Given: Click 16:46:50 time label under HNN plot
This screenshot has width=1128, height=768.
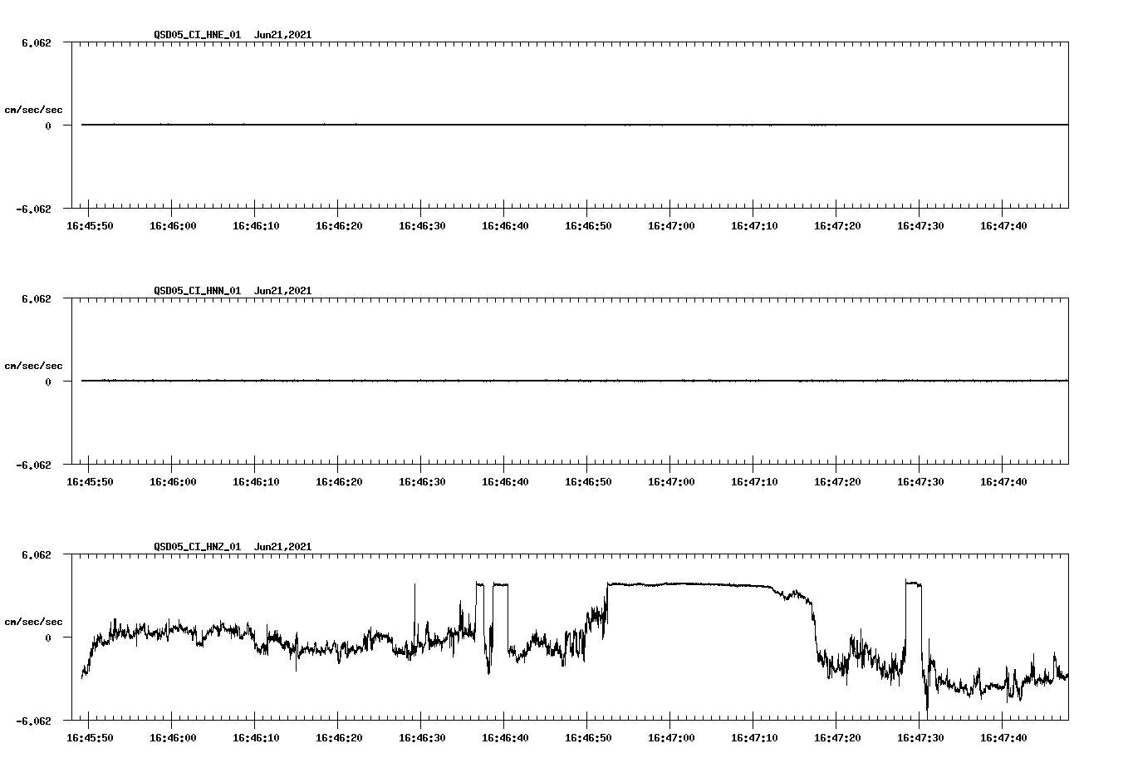Looking at the screenshot, I should pyautogui.click(x=588, y=482).
